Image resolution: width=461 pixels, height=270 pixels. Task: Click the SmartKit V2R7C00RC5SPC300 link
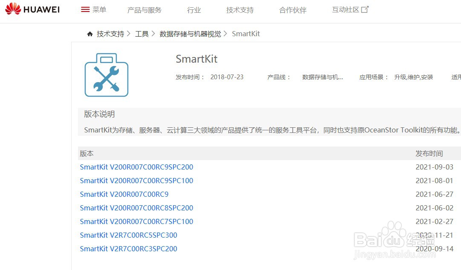[x=129, y=235]
